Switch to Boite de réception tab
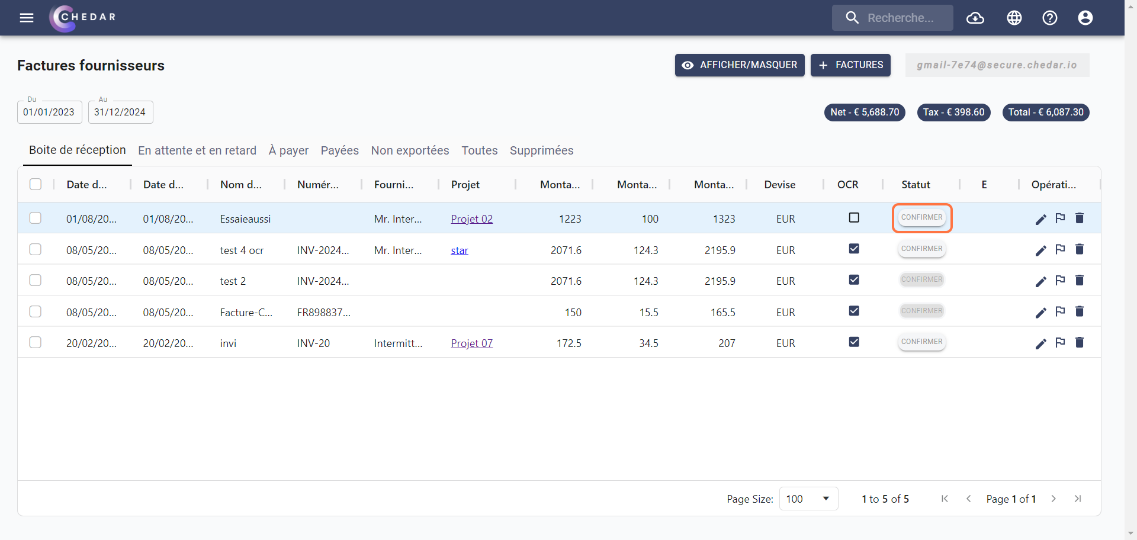 point(78,150)
